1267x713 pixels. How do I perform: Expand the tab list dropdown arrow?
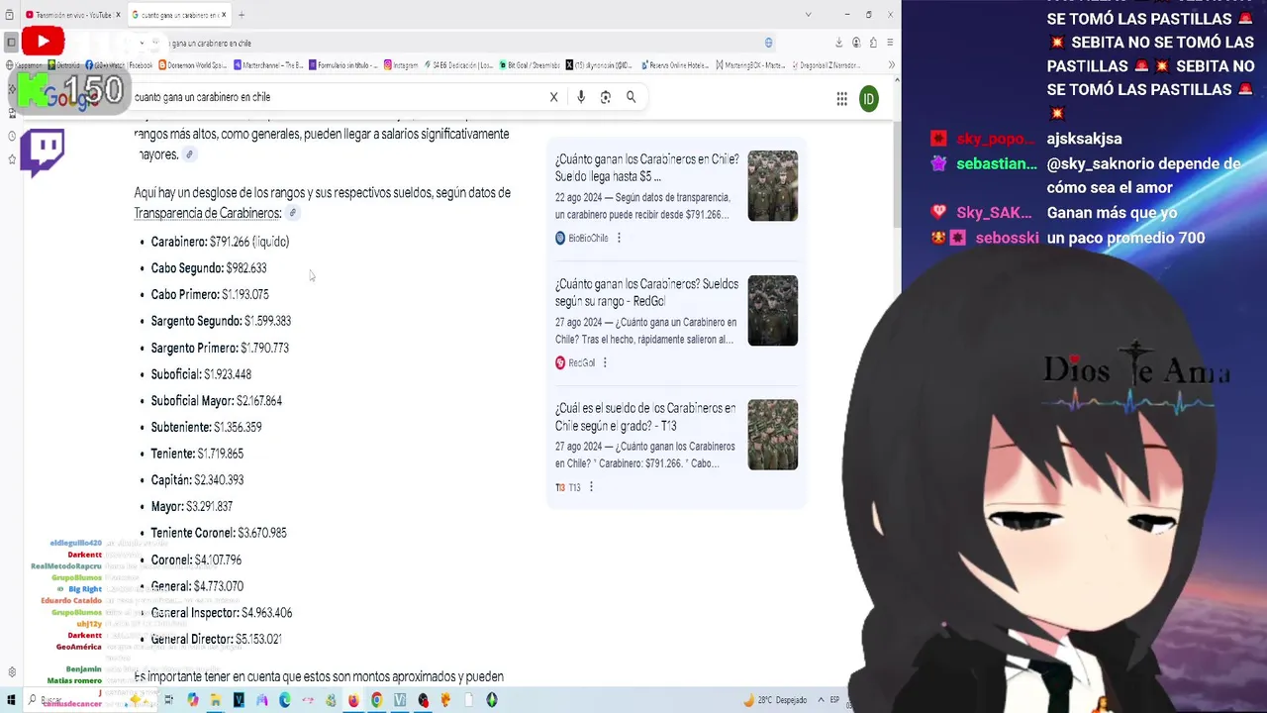tap(808, 15)
